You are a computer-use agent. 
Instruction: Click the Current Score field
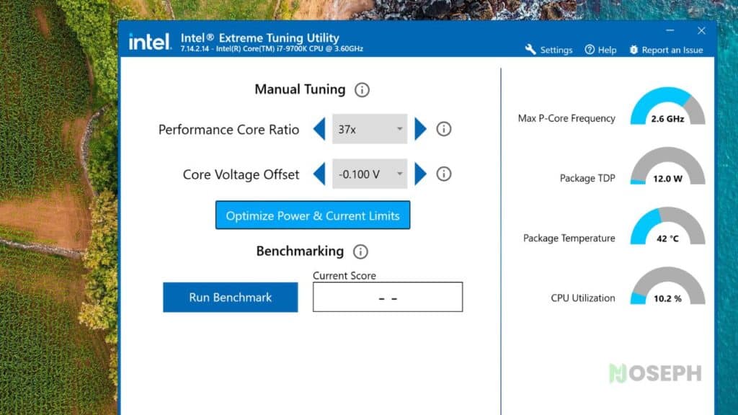tap(387, 297)
